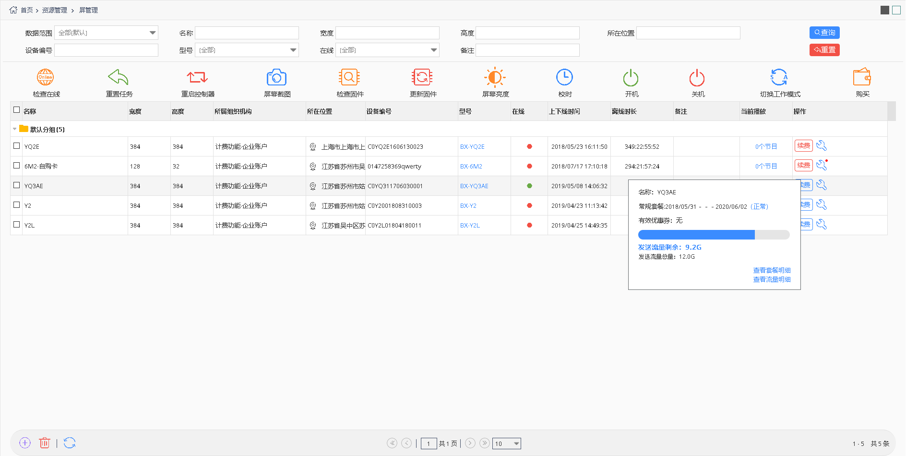The height and width of the screenshot is (456, 906).
Task: Click the add (plus) icon at bottom
Action: (x=25, y=443)
